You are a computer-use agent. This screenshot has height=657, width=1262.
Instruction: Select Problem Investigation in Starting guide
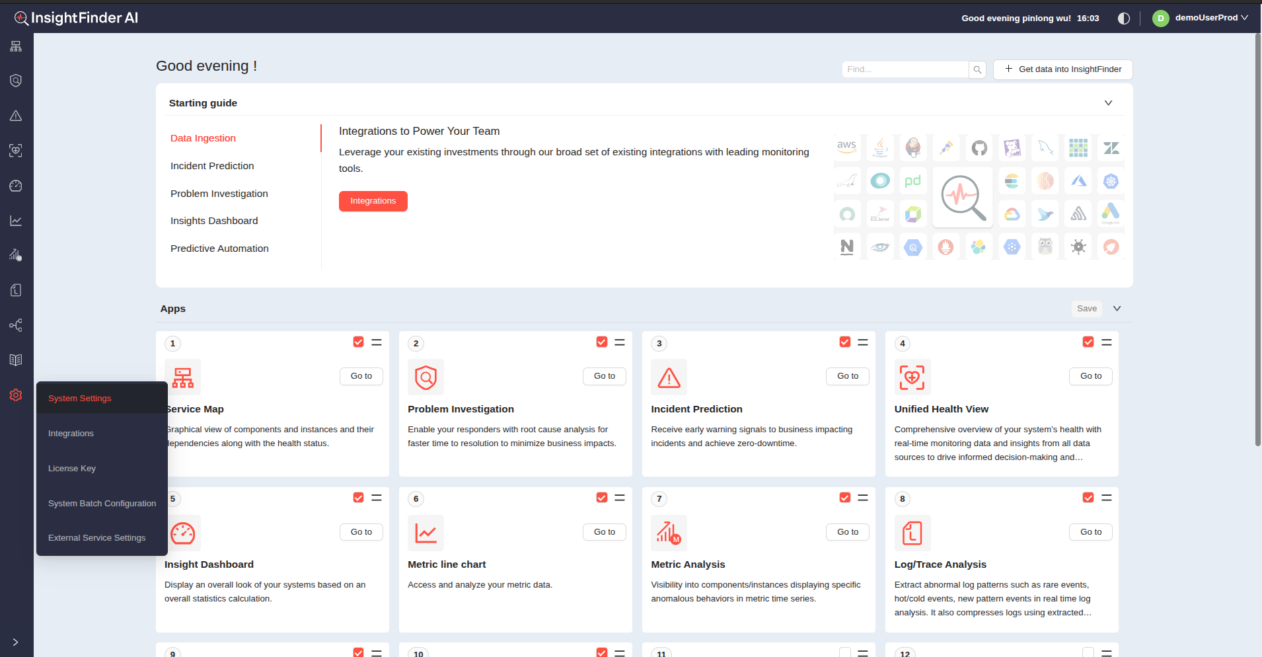(x=219, y=194)
